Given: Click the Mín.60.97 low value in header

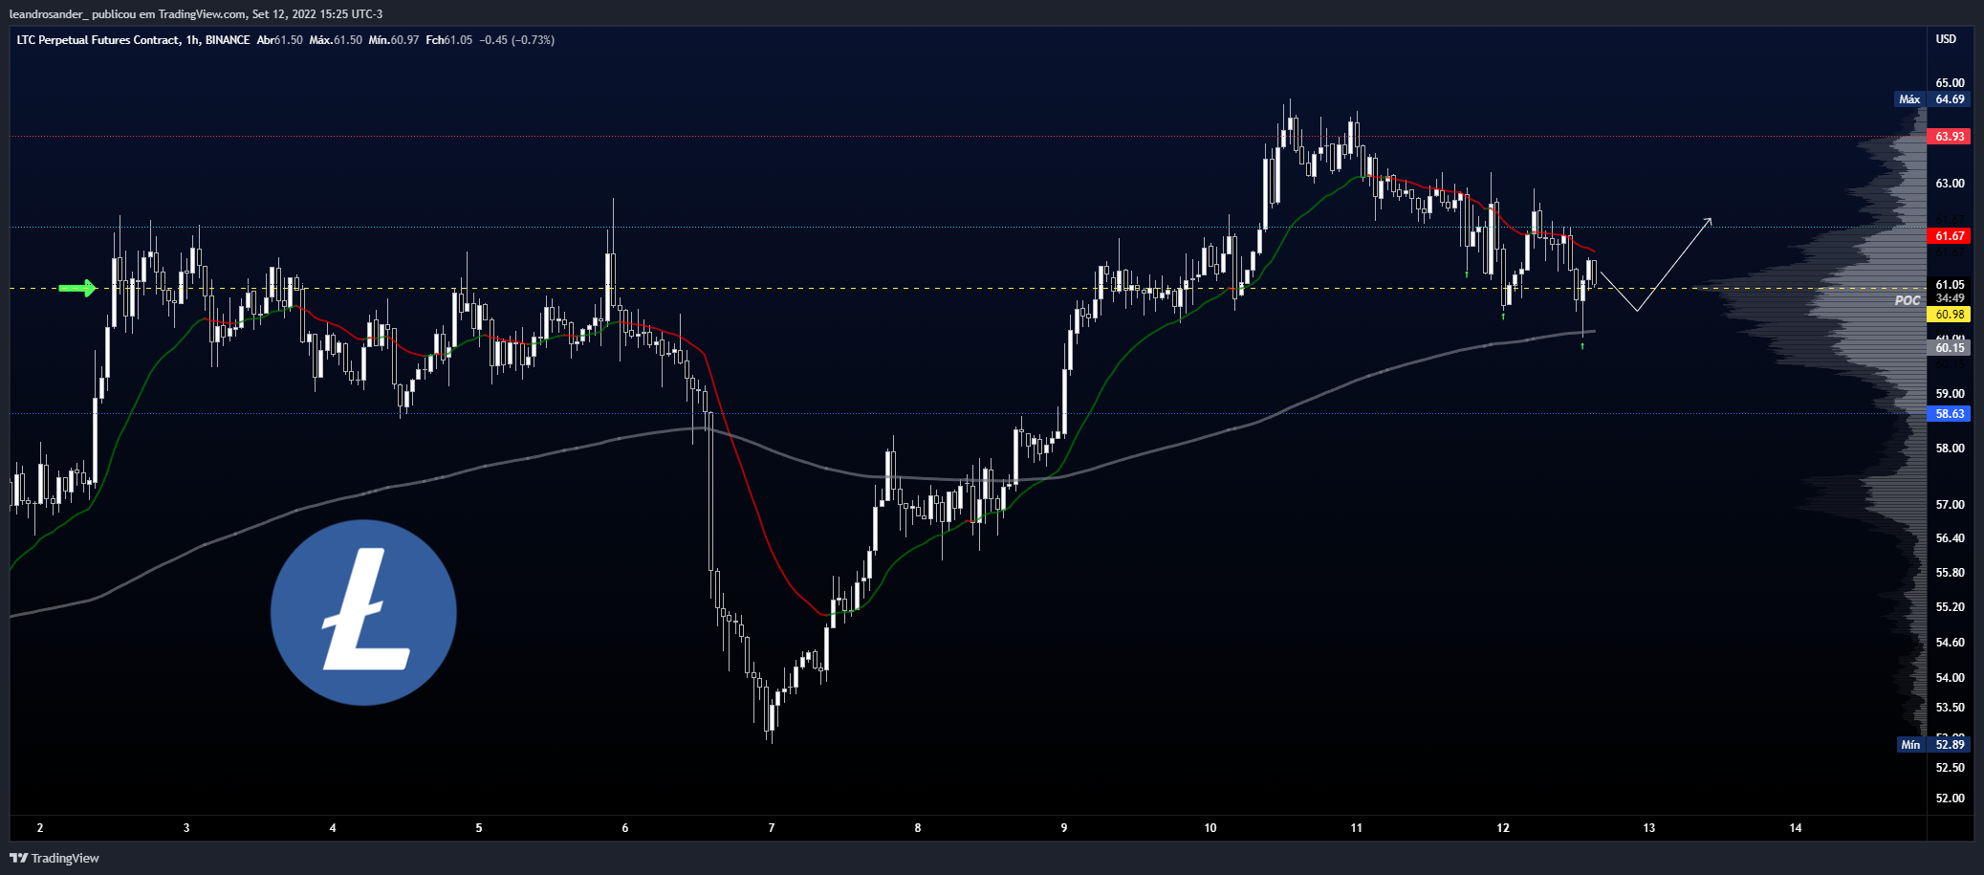Looking at the screenshot, I should (394, 40).
